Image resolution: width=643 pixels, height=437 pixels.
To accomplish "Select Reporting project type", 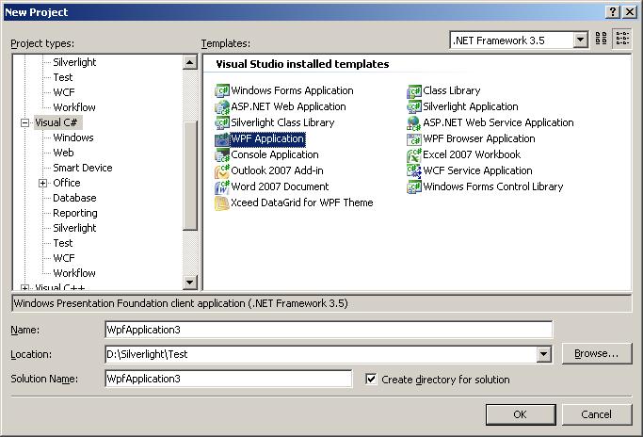I will pos(75,213).
